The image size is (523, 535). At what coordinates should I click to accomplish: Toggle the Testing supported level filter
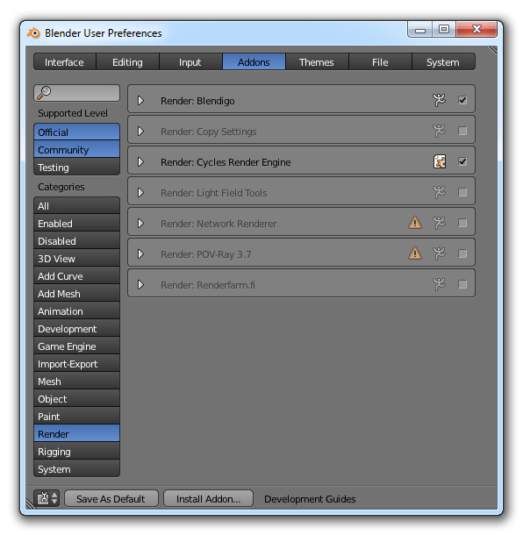77,168
